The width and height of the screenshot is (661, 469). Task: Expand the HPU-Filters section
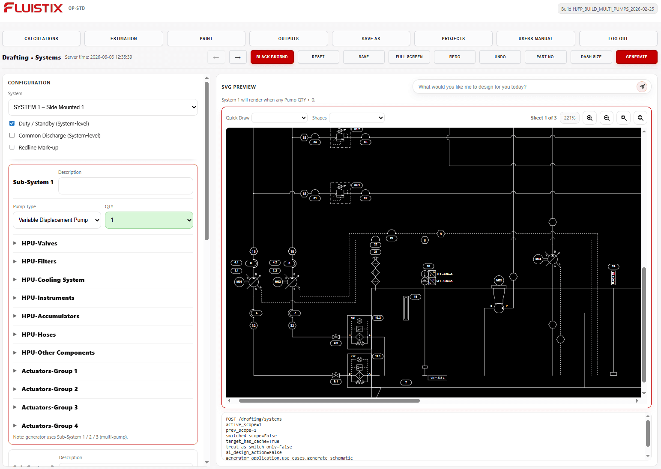tap(39, 261)
